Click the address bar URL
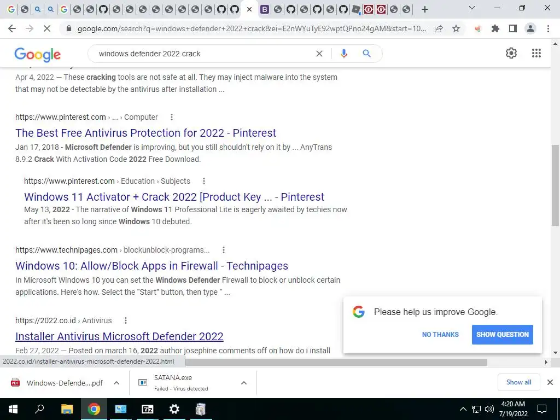The height and width of the screenshot is (420, 560). pos(252,28)
